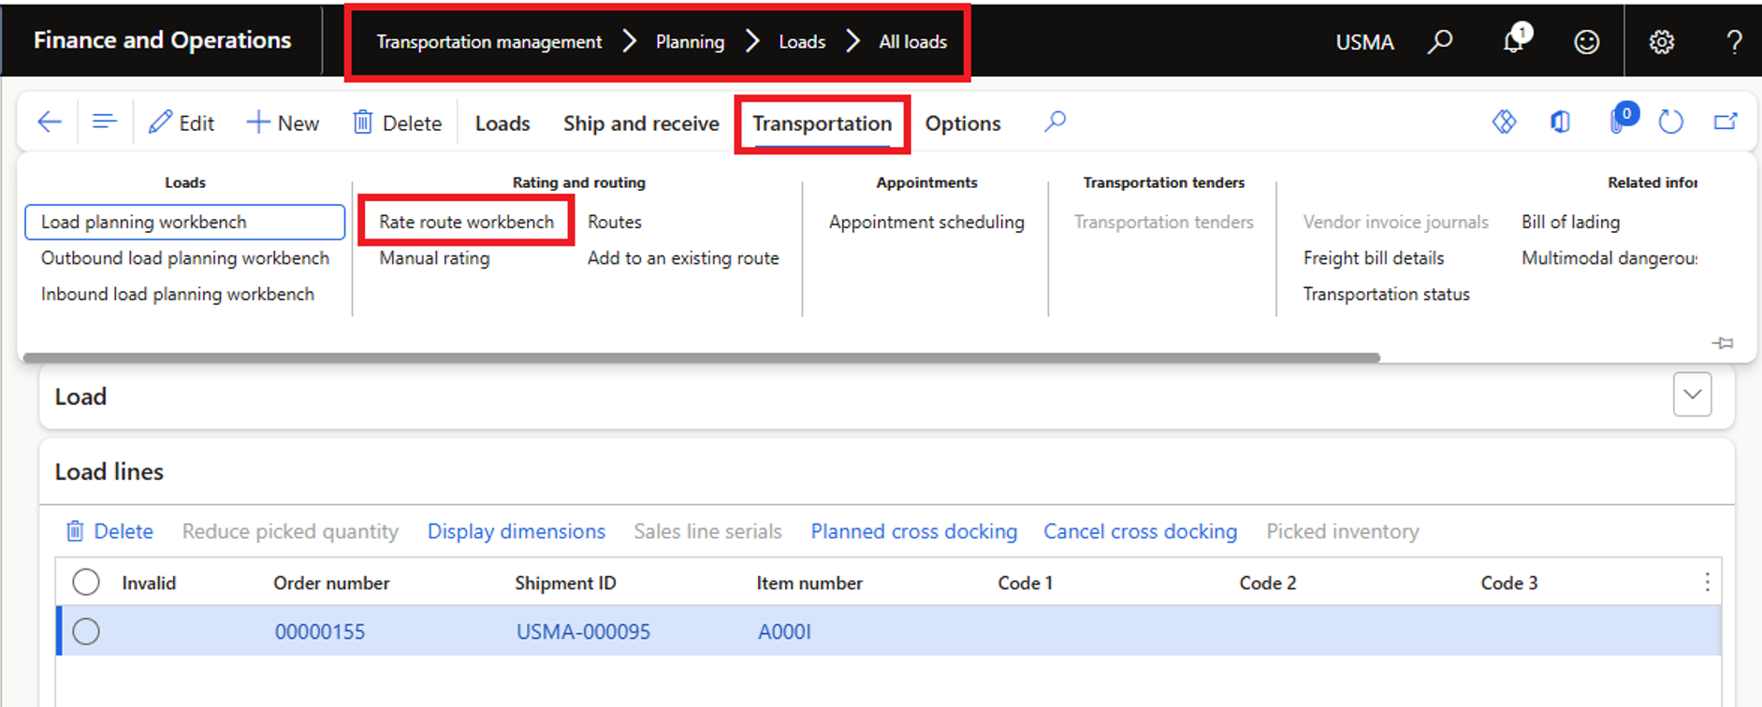1762x707 pixels.
Task: Open Freight bill details
Action: click(1373, 258)
